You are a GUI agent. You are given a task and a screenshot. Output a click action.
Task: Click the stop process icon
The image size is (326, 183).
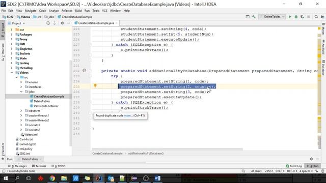click(x=309, y=17)
